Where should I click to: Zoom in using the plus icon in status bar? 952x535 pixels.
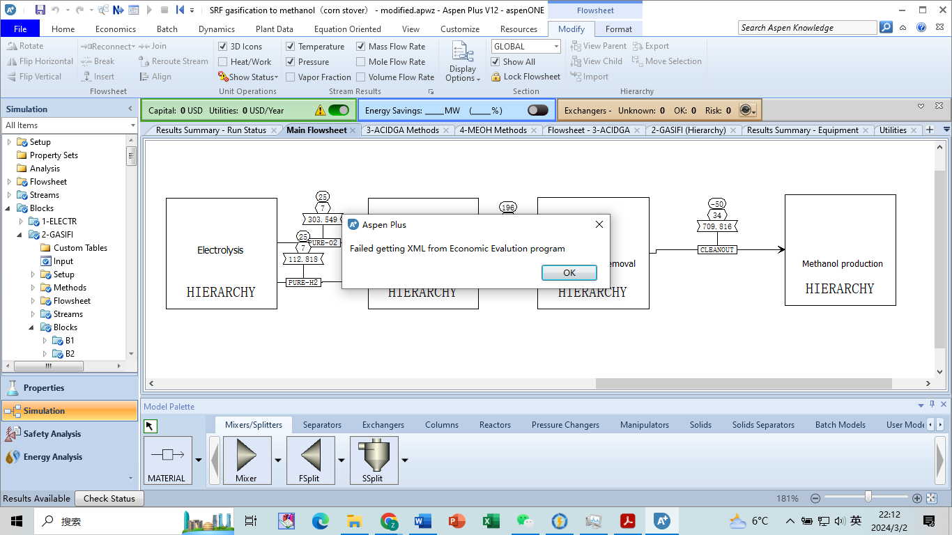(x=917, y=498)
